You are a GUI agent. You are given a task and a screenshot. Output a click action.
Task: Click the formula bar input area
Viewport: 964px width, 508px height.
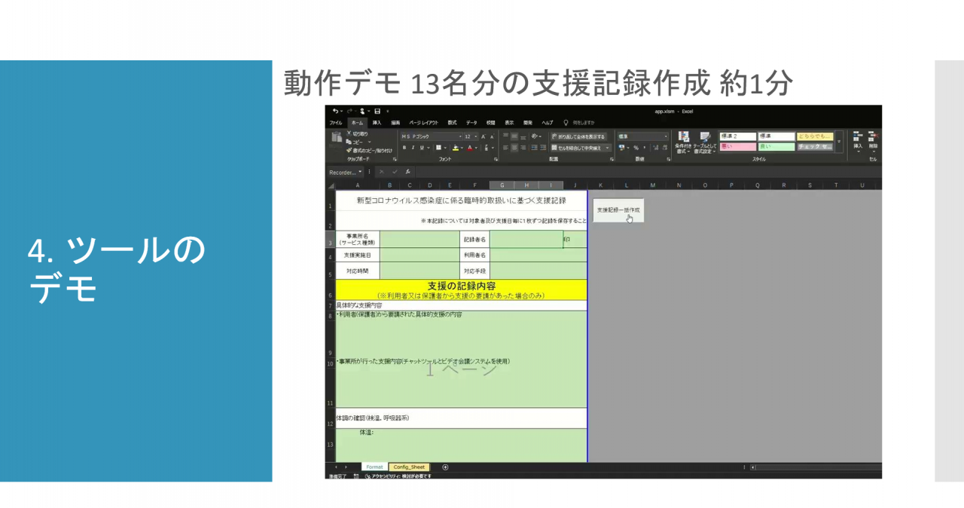pos(648,172)
